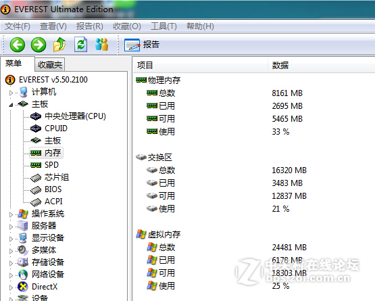
Task: Click the 网络设备 globe icon
Action: pos(23,275)
